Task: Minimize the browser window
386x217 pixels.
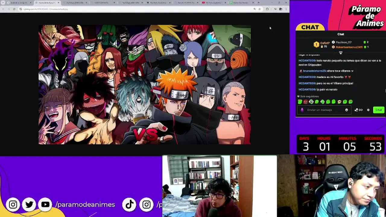Action: click(272, 3)
